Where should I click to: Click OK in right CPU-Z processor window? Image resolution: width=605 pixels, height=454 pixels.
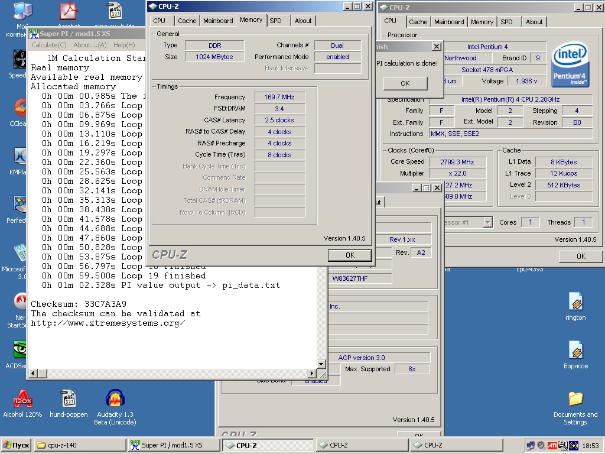click(581, 257)
